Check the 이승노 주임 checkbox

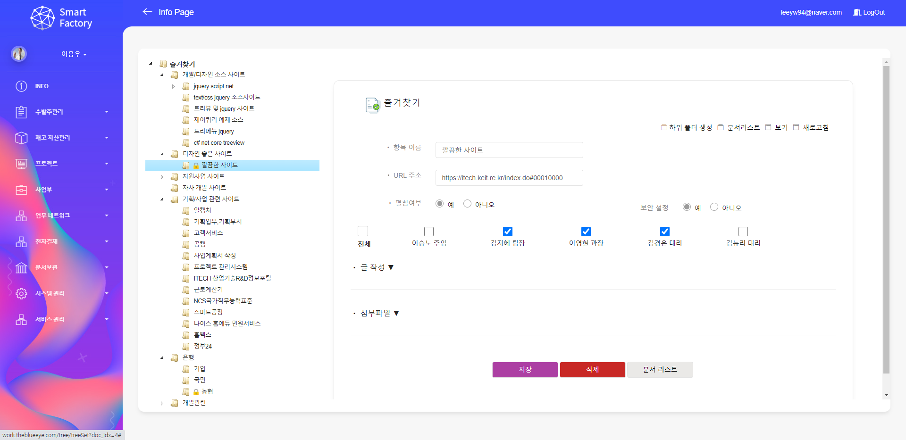(x=428, y=232)
